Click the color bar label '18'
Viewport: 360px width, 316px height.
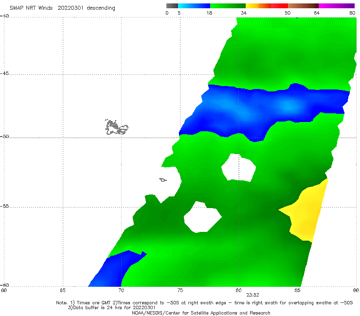pyautogui.click(x=209, y=13)
